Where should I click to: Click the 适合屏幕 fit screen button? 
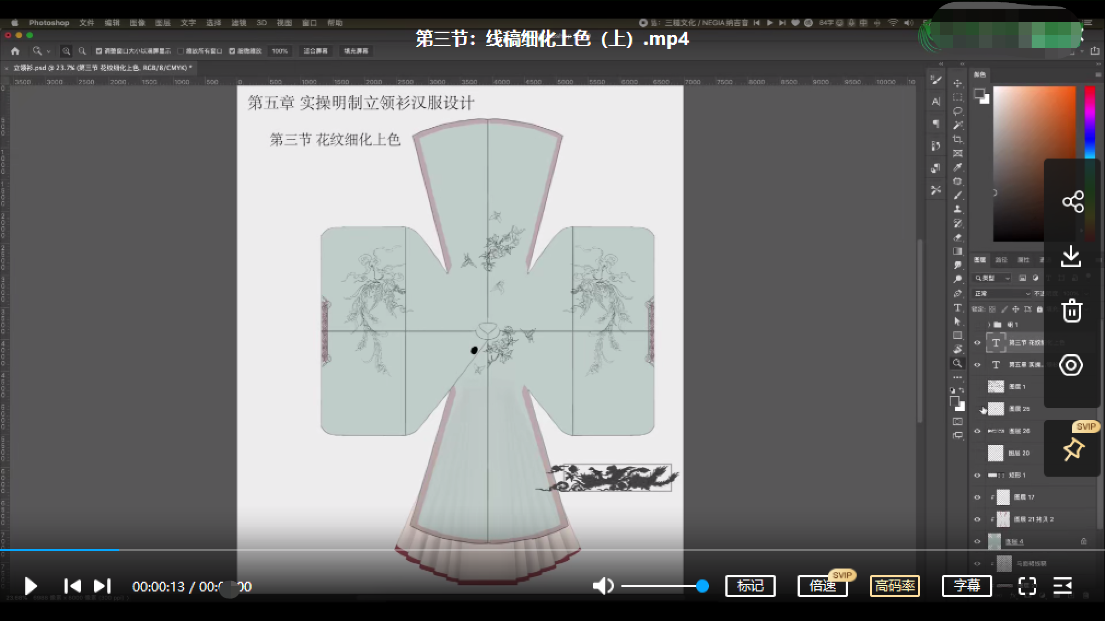point(316,51)
